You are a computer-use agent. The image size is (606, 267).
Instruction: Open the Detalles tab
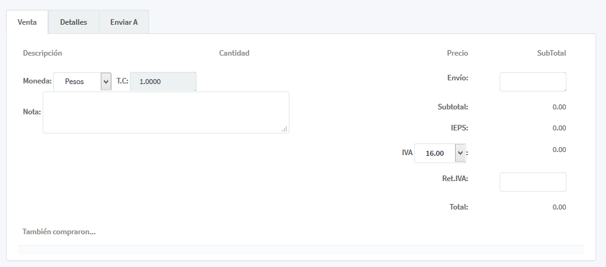pyautogui.click(x=74, y=22)
